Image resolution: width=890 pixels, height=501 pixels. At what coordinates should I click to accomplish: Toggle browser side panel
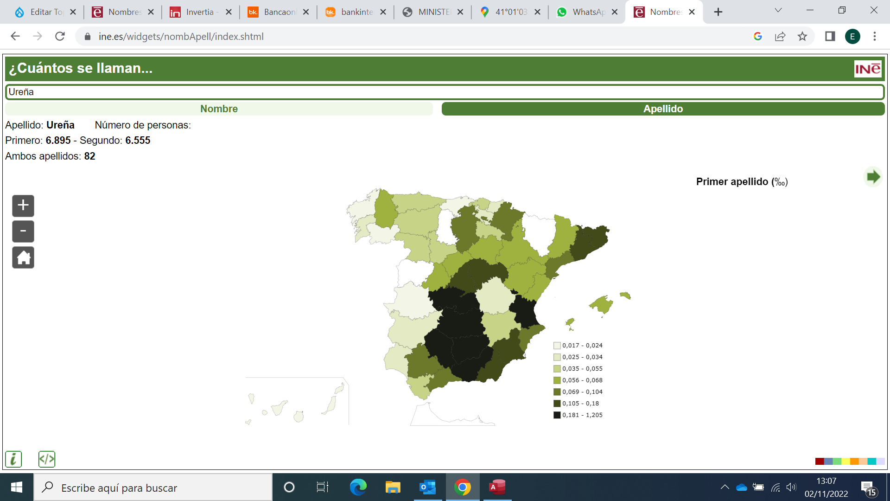pos(830,36)
